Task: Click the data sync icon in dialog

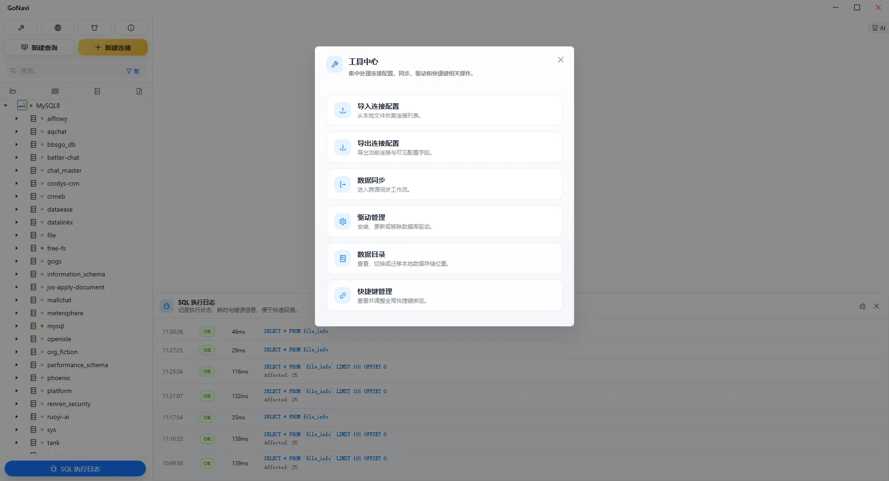Action: 343,184
